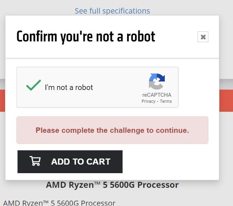This screenshot has height=206, width=233.
Task: Click the lower AMD Ryzen 5 5600G text
Action: coord(59,203)
